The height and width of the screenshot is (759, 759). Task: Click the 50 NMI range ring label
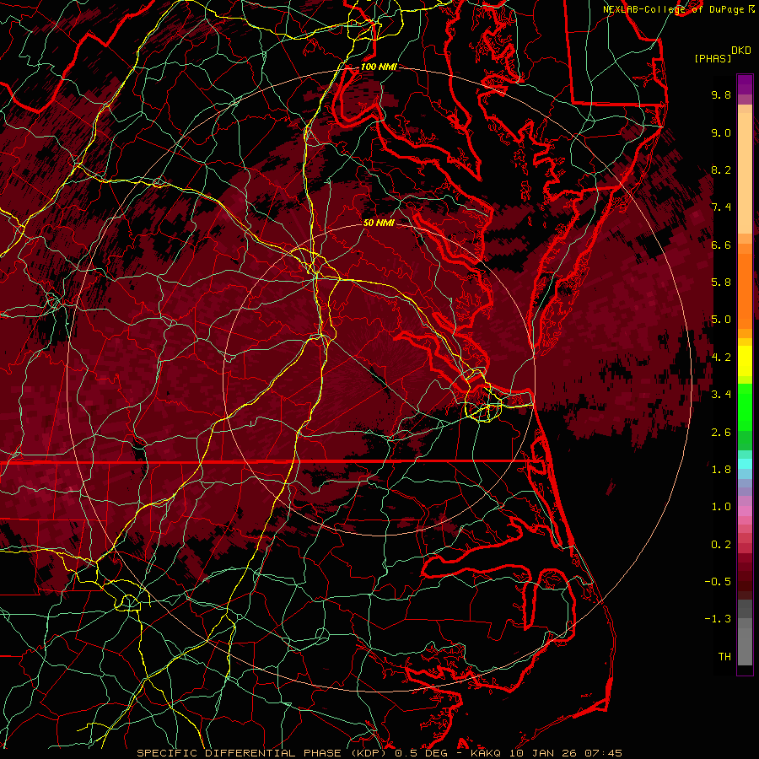[379, 223]
